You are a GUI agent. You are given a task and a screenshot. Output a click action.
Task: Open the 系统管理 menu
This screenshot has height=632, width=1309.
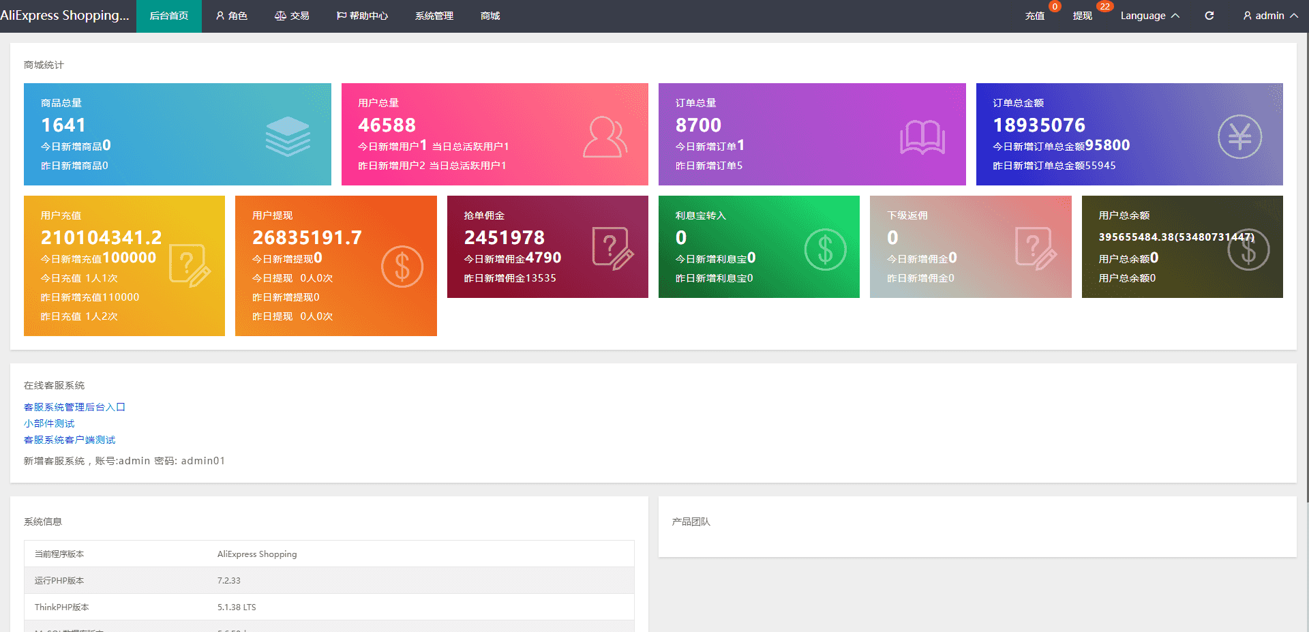point(434,16)
